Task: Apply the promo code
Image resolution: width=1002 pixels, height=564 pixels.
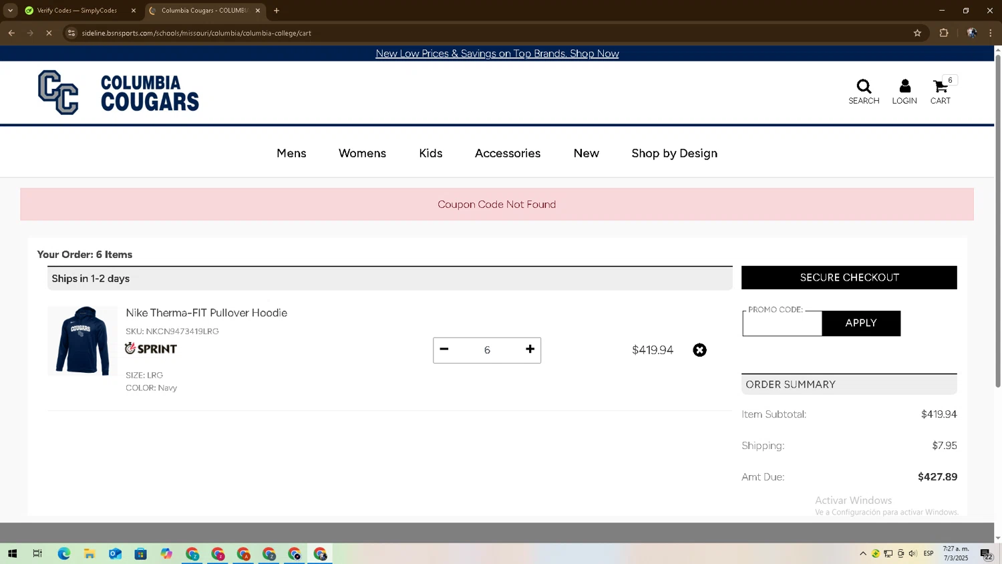Action: tap(861, 323)
